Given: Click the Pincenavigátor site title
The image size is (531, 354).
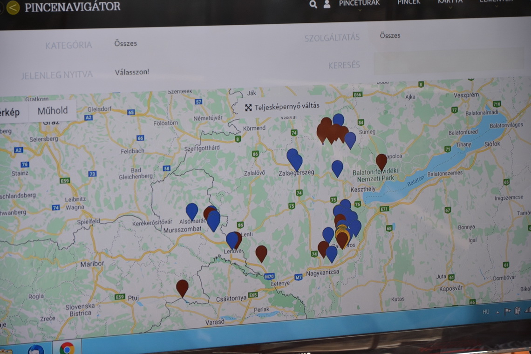Looking at the screenshot, I should 72,7.
